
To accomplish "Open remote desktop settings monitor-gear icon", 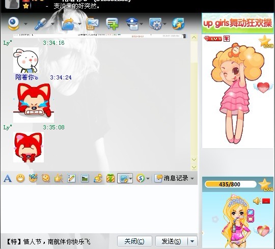I will click(x=155, y=23).
